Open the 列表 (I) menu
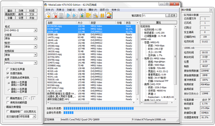Screen dimensions: 215x126 [60, 10]
